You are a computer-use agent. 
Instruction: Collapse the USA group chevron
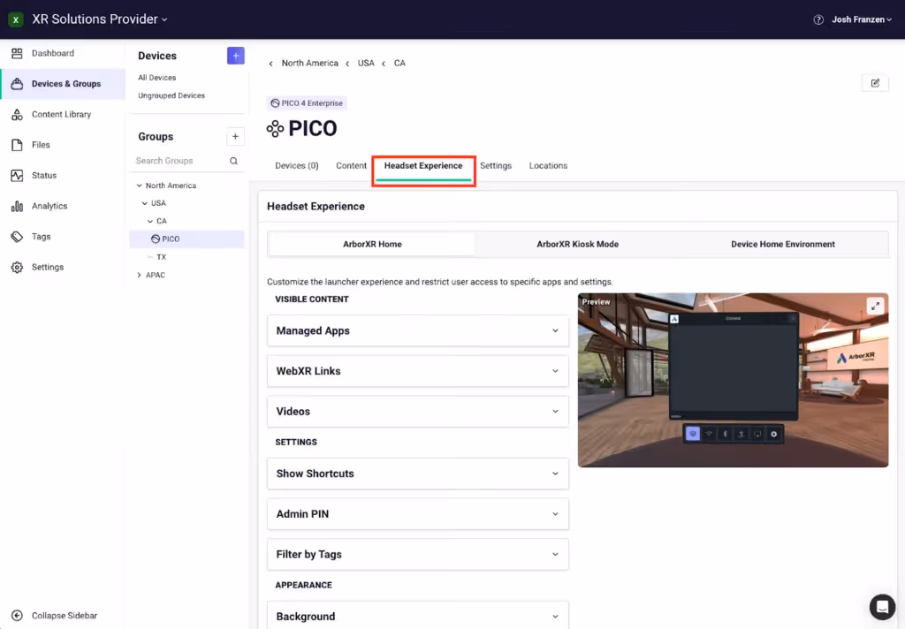pos(144,203)
